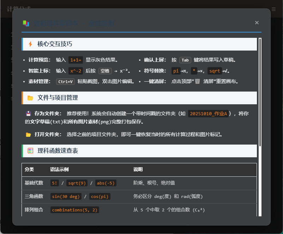Click the sin(30 deg) syntax example

pos(66,197)
